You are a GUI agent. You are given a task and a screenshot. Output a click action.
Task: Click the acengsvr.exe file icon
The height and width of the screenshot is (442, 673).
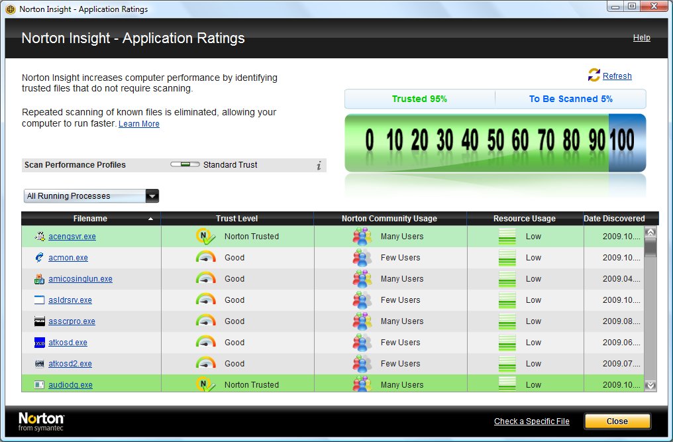pyautogui.click(x=40, y=237)
